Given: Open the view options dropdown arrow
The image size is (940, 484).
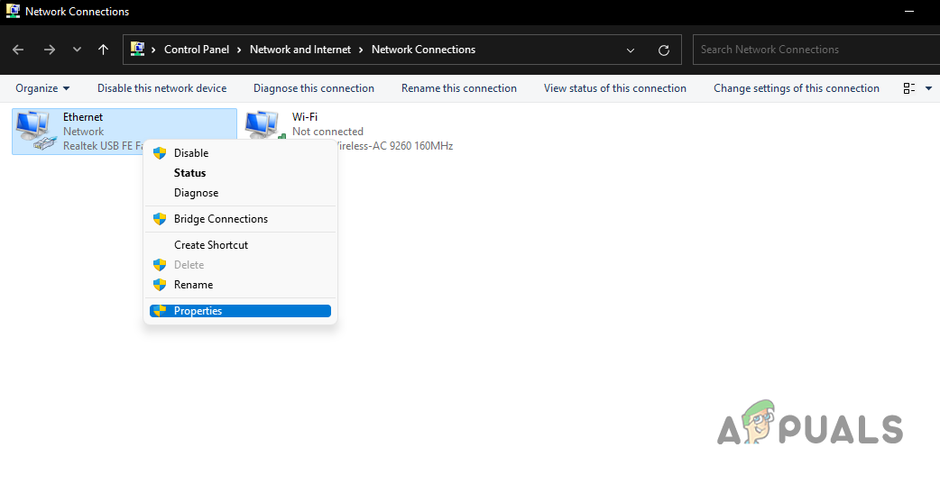Looking at the screenshot, I should (x=929, y=88).
